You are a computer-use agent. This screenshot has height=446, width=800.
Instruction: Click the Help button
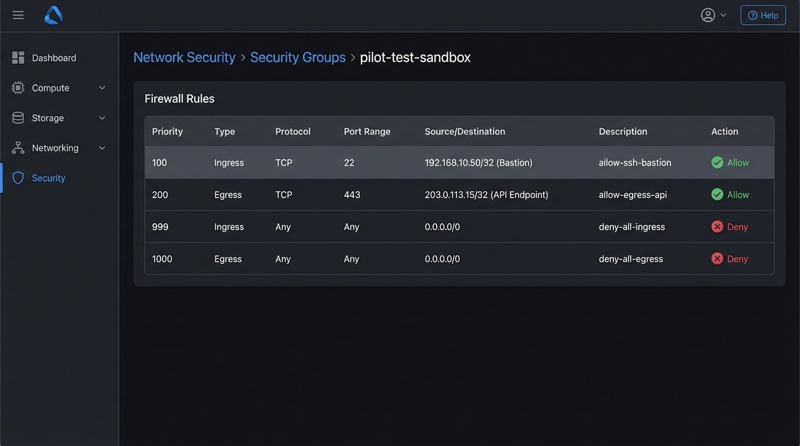(x=763, y=15)
